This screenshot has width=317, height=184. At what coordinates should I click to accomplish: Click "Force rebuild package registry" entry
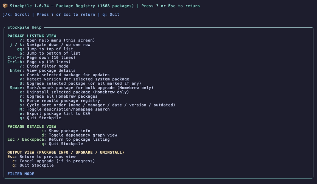60,101
